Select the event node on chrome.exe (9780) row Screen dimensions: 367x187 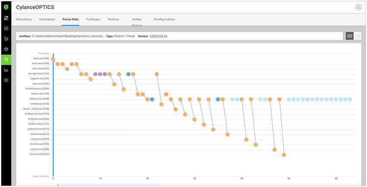point(256,145)
